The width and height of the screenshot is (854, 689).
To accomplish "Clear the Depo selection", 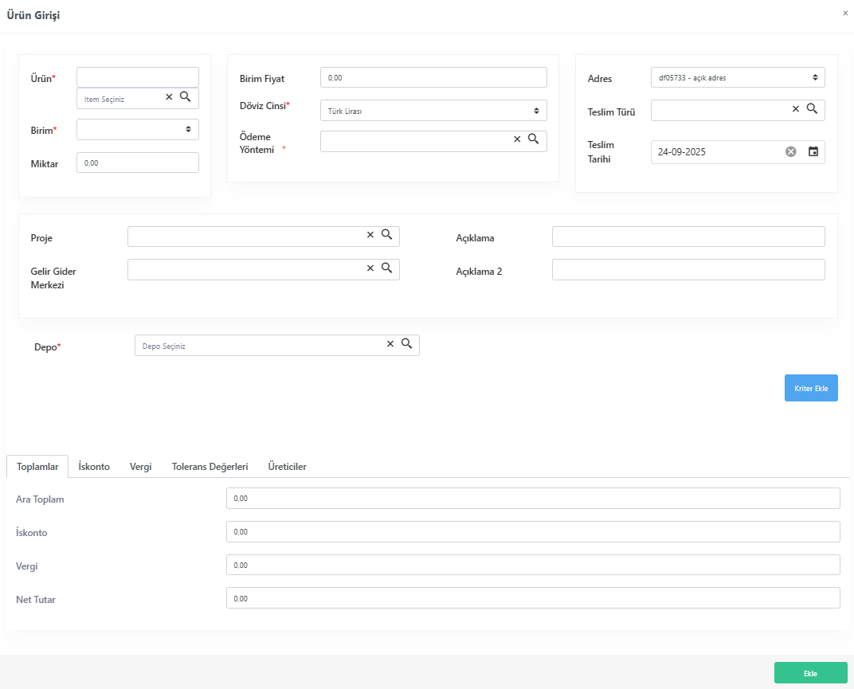I will [390, 343].
